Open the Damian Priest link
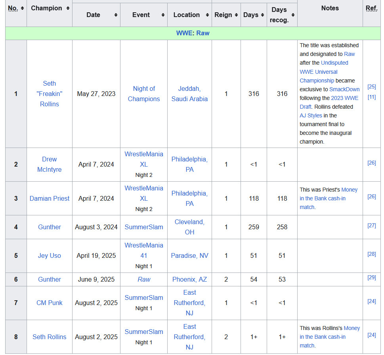This screenshot has width=384, height=355. (50, 198)
